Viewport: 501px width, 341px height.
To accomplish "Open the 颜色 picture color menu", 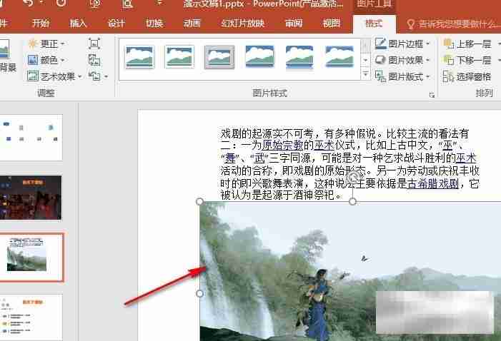I will coord(46,60).
